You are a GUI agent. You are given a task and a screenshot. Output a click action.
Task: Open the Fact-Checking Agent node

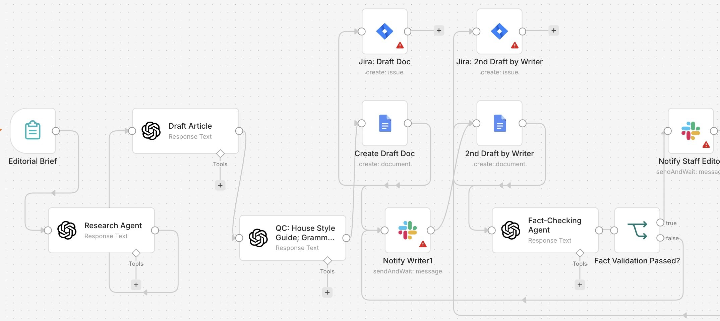[545, 230]
